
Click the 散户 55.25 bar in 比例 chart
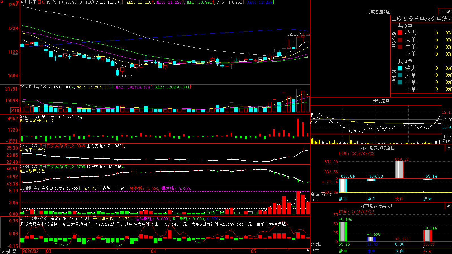(343, 231)
